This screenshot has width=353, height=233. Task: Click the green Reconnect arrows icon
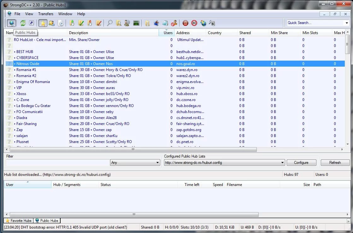[x=23, y=23]
